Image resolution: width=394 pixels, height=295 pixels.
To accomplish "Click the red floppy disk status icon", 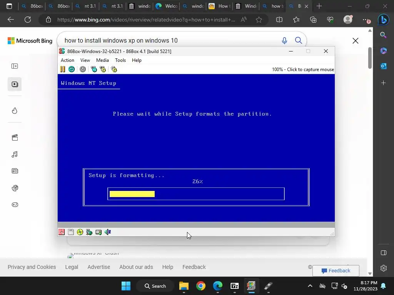I will click(62, 232).
